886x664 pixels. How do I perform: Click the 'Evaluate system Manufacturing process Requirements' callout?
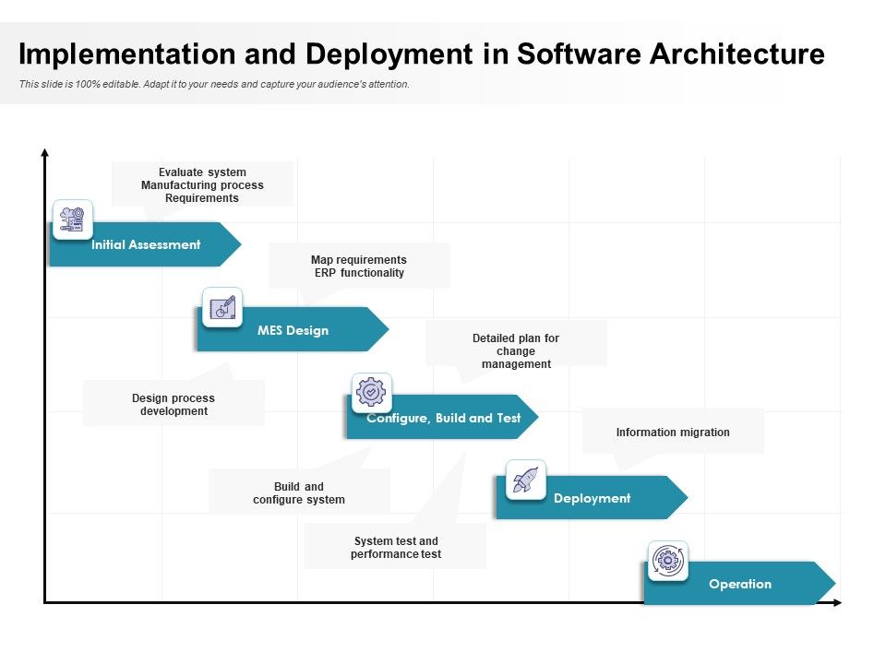202,184
